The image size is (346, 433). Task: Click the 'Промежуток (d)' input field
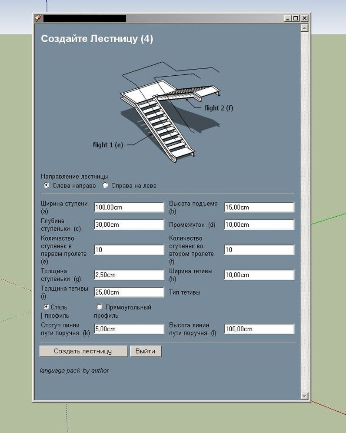point(259,225)
